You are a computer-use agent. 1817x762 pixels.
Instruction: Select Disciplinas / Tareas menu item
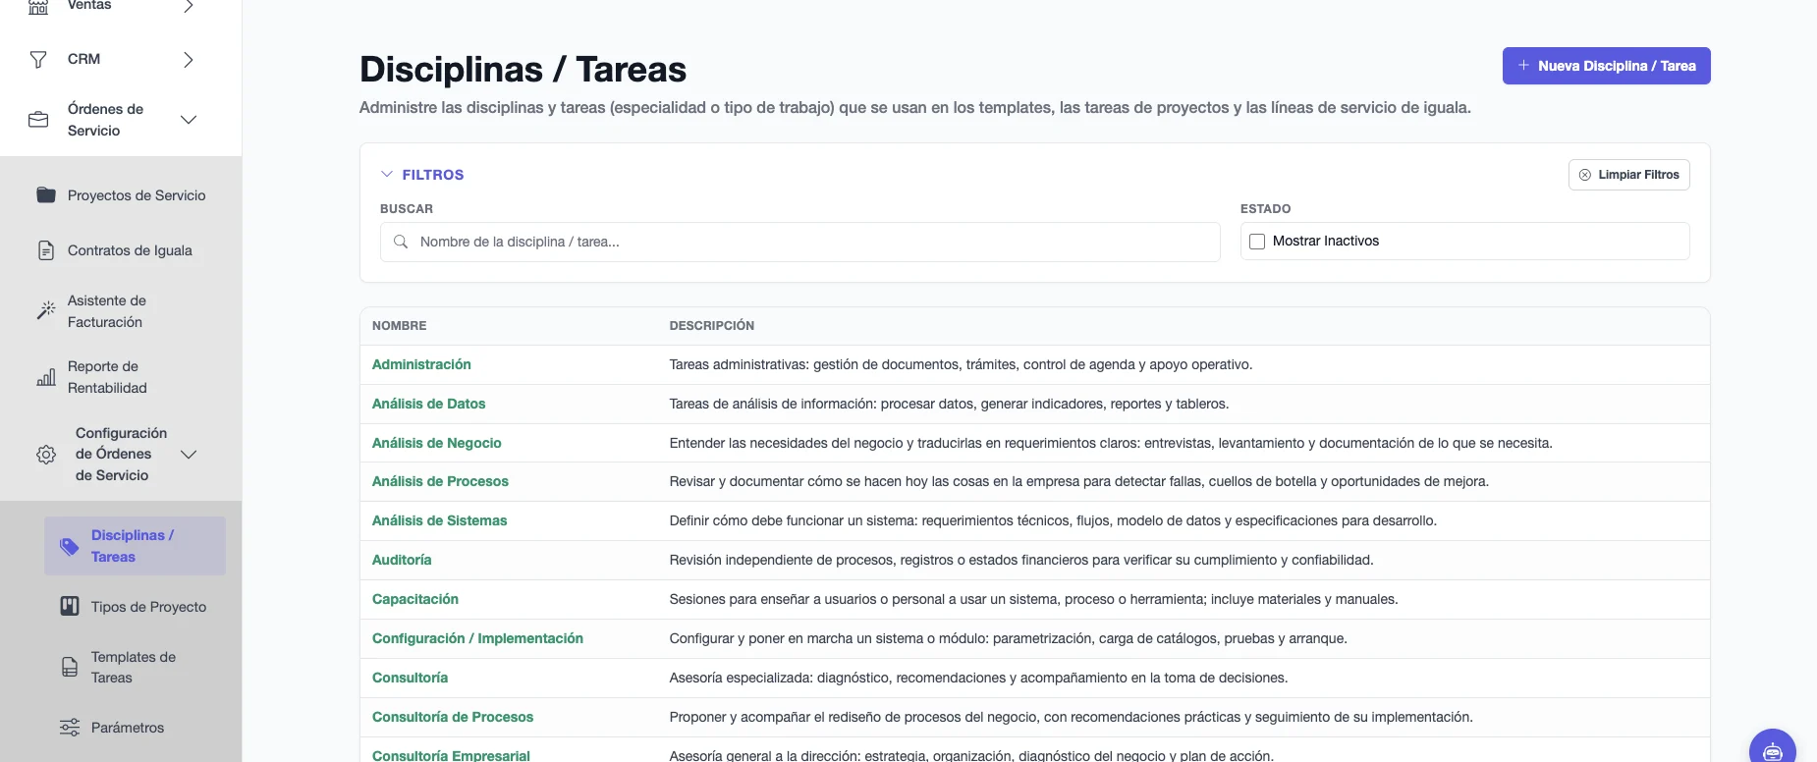135,546
